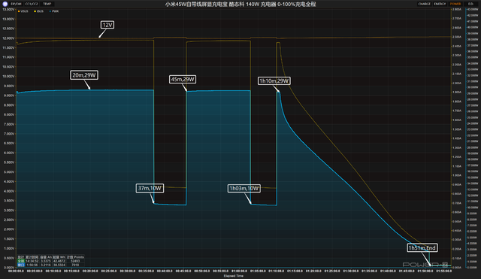Select the 20m,29W annotation marker
This screenshot has height=279, width=481.
tap(84, 75)
